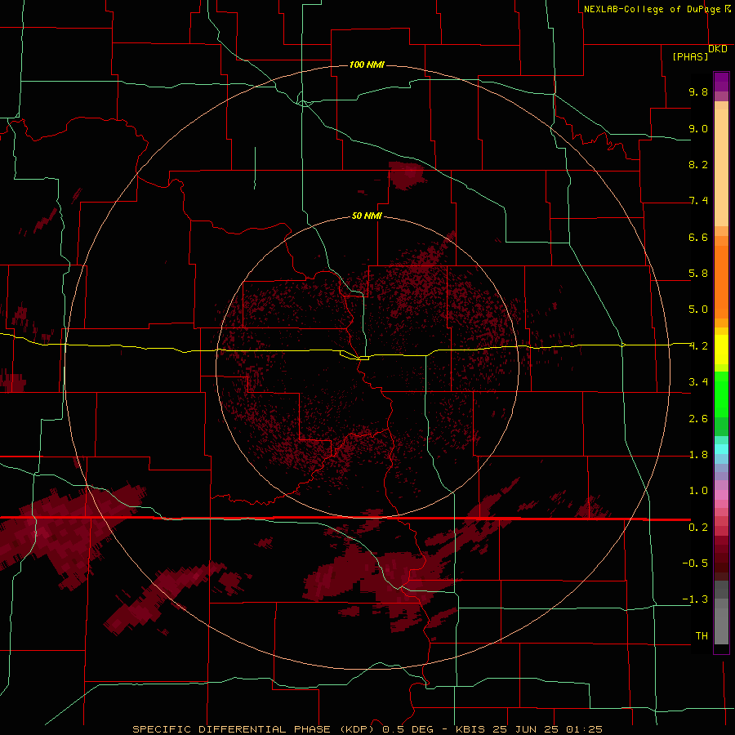This screenshot has width=735, height=735.
Task: Click the 5.0 value on the color scale
Action: [x=698, y=310]
